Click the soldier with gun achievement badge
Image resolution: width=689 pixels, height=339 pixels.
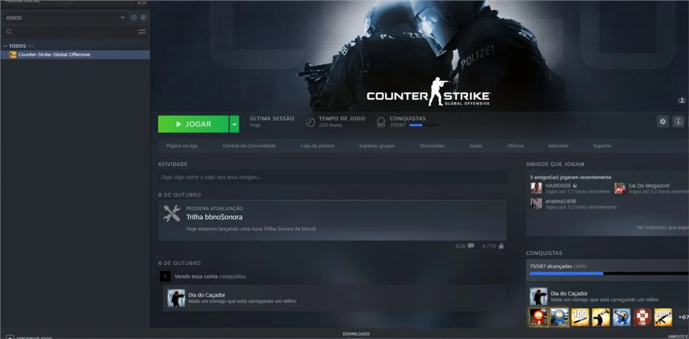click(x=601, y=317)
